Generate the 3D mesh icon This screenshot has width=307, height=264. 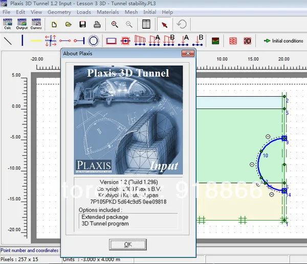coord(247,41)
